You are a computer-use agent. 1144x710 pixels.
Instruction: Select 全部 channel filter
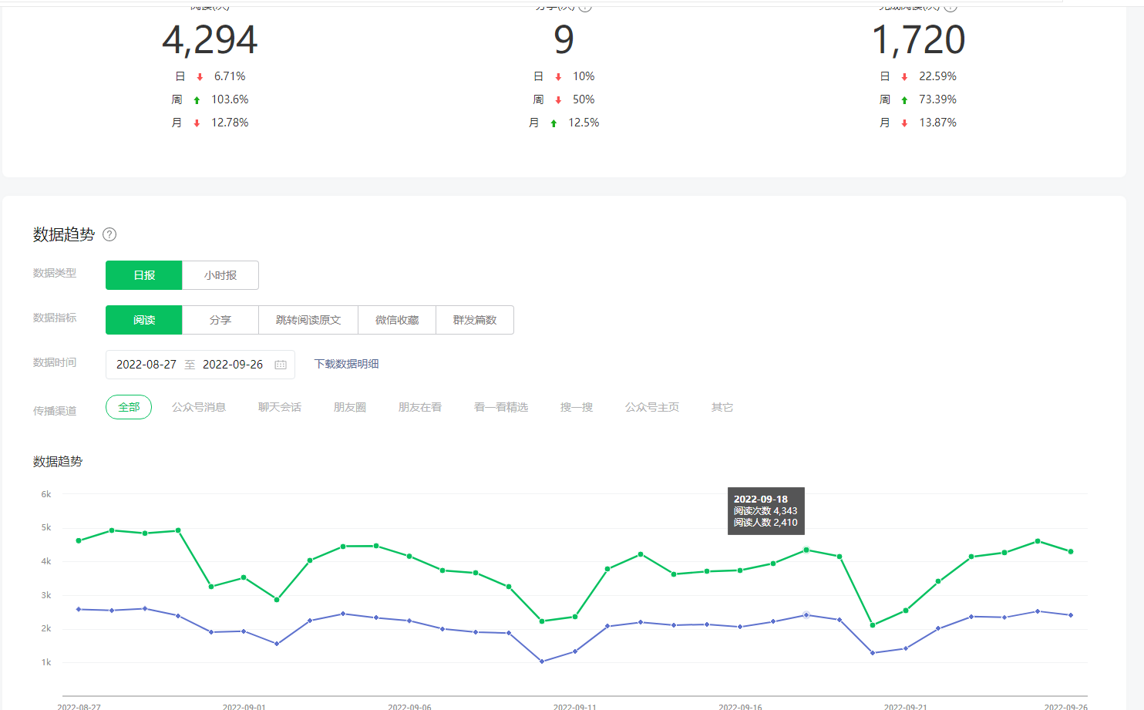(129, 407)
